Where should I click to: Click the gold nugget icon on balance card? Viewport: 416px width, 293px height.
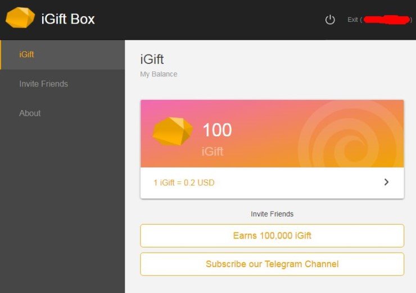pos(173,131)
